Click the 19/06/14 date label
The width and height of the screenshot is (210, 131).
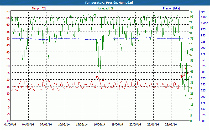coord(118,125)
